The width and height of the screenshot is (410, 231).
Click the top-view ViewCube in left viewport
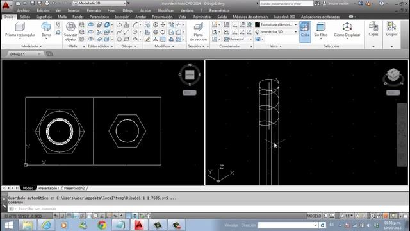pos(190,74)
